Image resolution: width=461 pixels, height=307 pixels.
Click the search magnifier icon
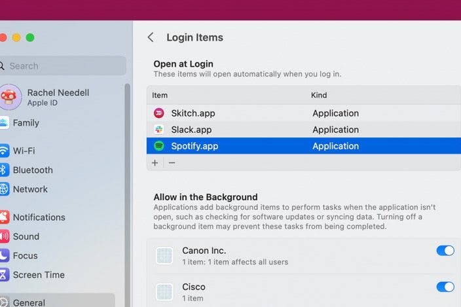pos(2,66)
